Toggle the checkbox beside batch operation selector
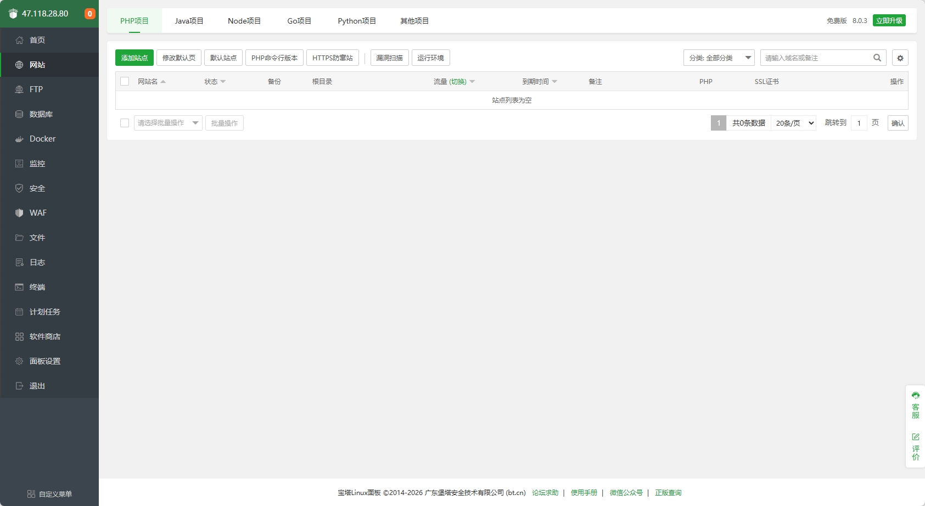This screenshot has height=506, width=925. click(x=125, y=123)
